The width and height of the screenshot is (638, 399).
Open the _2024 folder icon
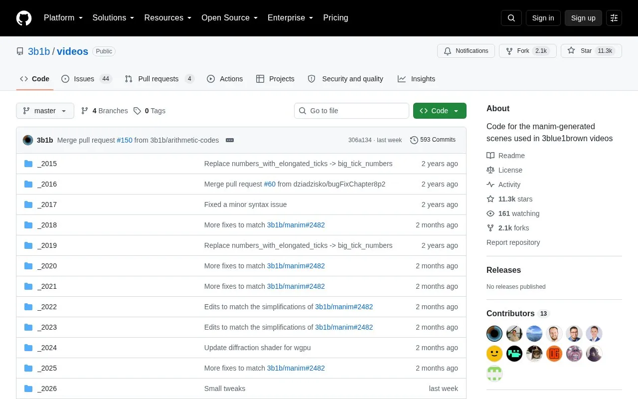tap(28, 348)
